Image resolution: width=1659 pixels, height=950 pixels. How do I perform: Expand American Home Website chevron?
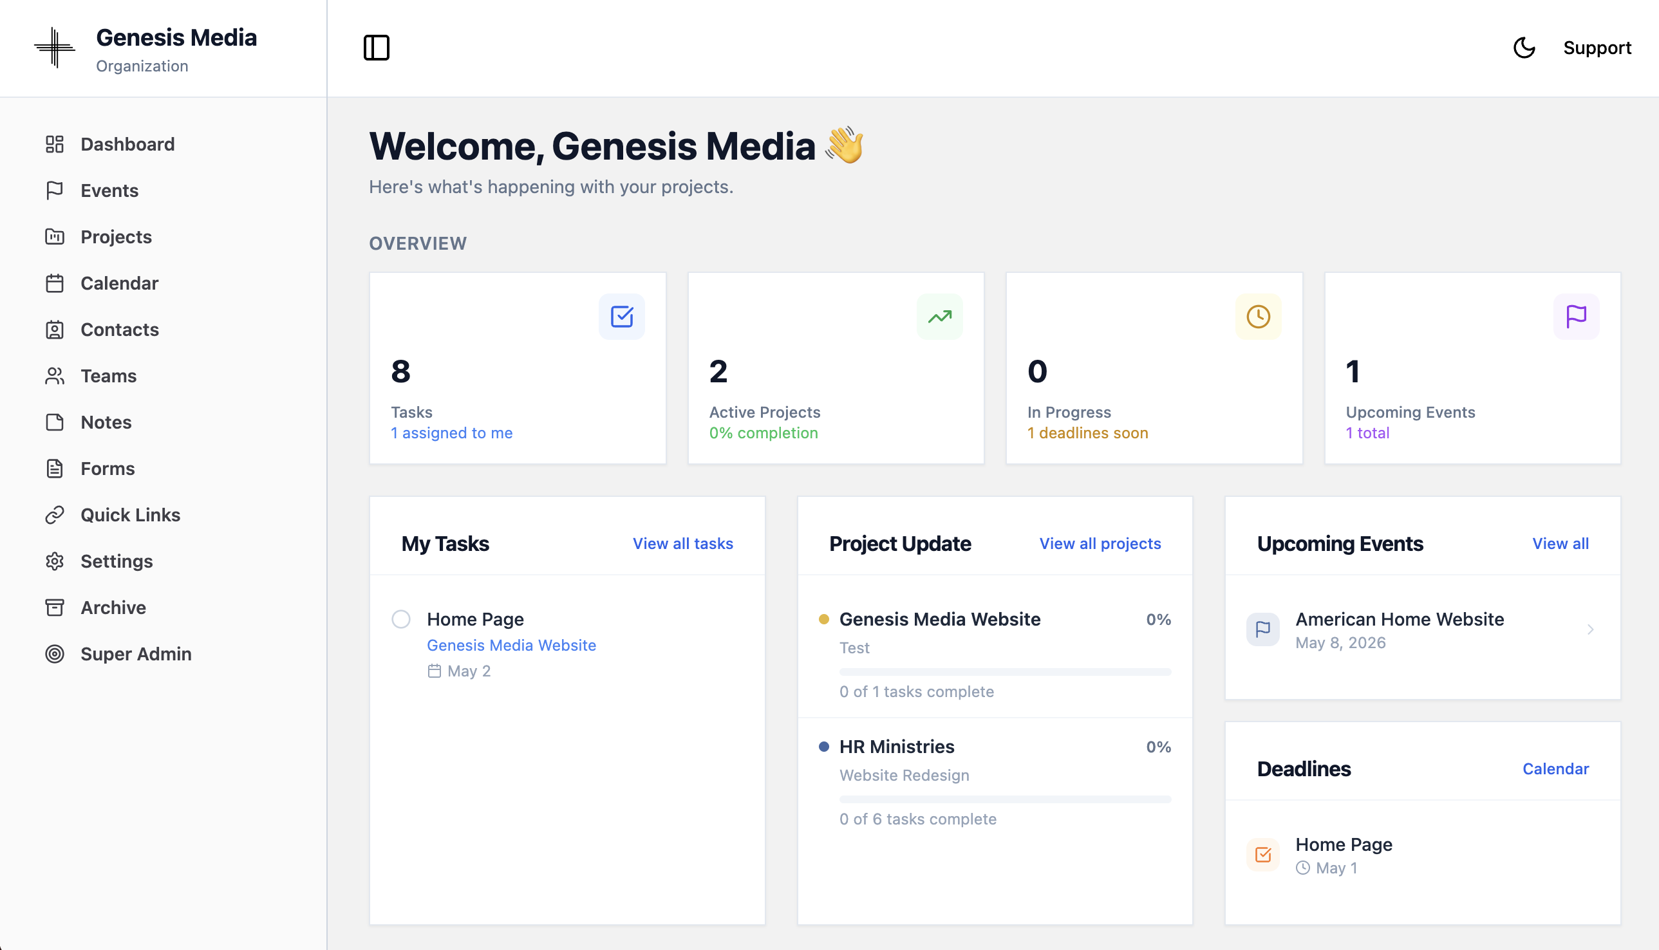coord(1590,629)
